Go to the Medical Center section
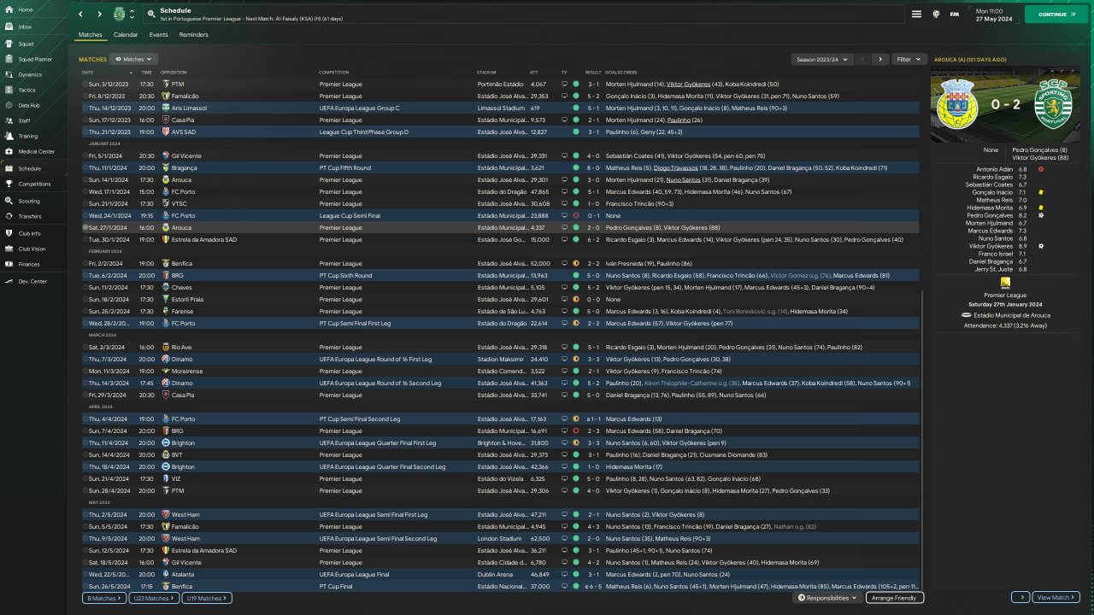Screen dimensions: 1094x615 coord(36,151)
